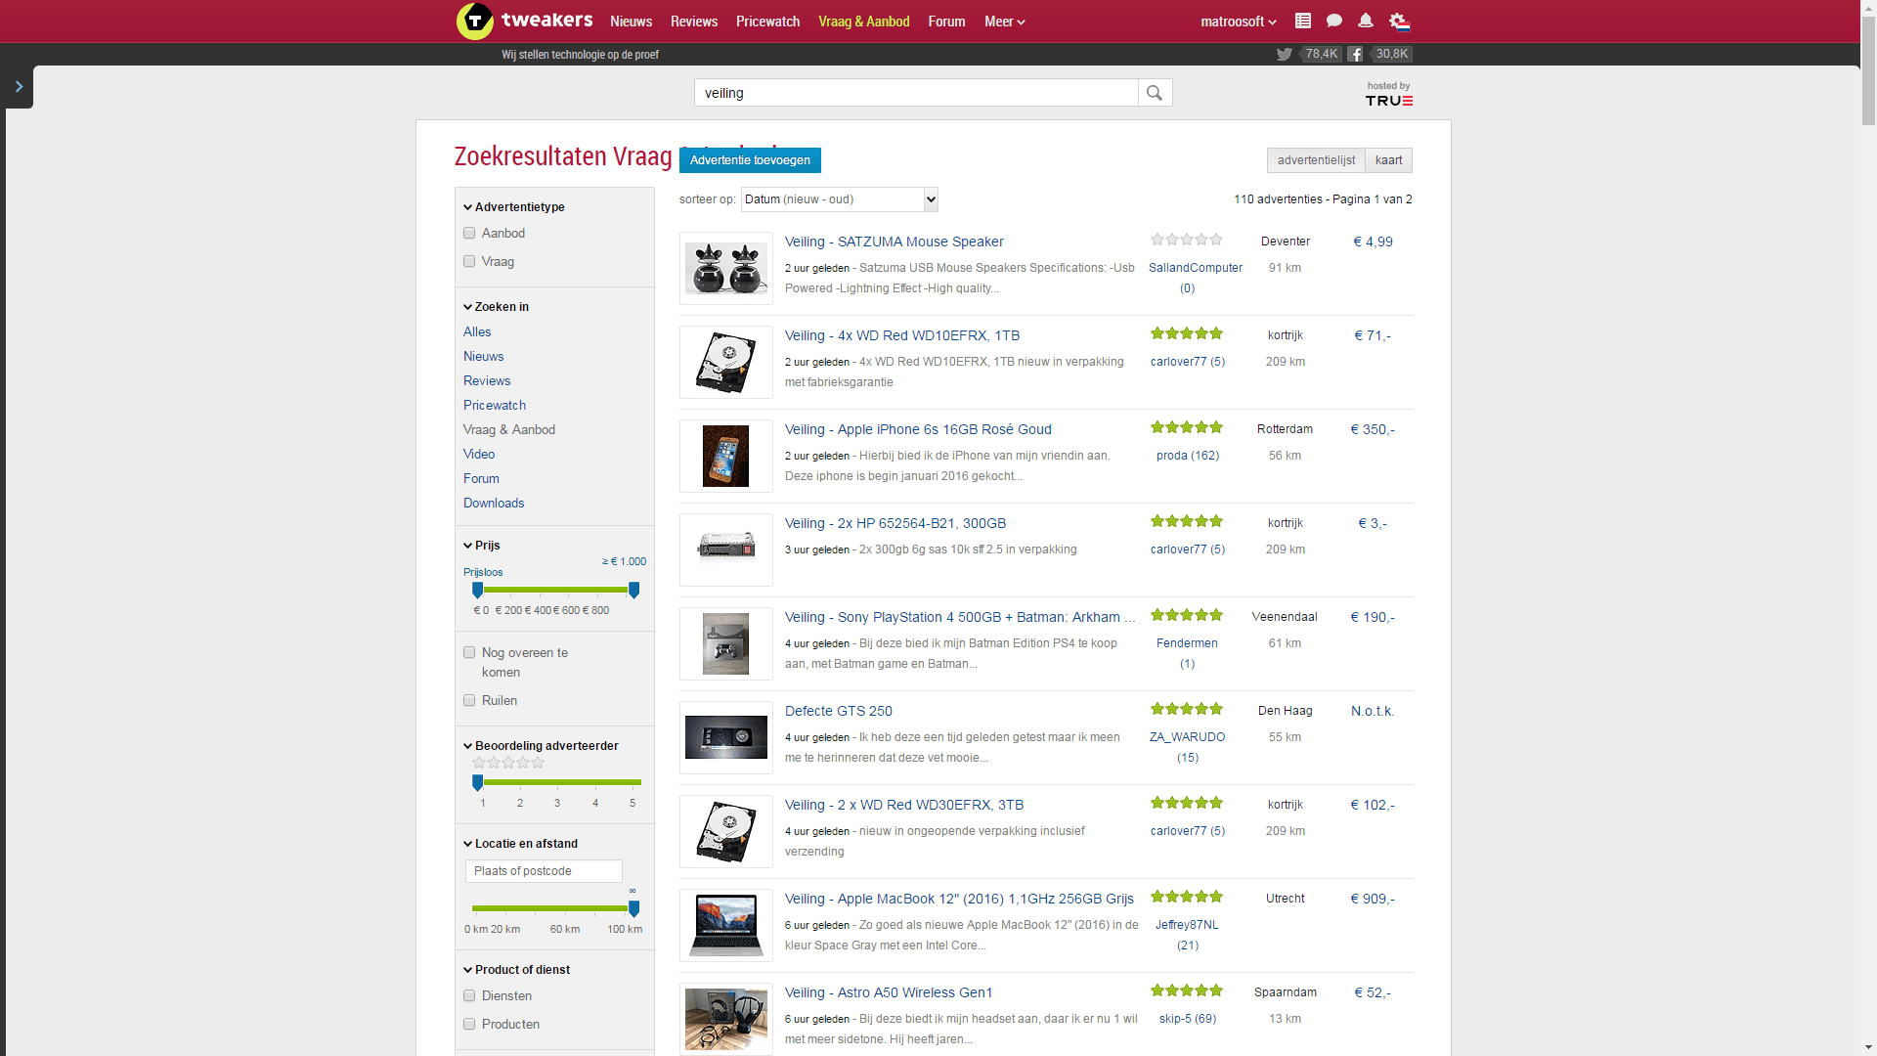Screen dimensions: 1877x1056
Task: Click the Prijs slider right handle
Action: click(x=633, y=590)
